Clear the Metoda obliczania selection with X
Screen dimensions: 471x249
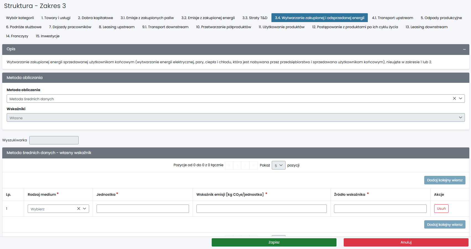point(454,99)
